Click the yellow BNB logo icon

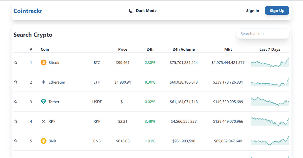tap(43, 141)
